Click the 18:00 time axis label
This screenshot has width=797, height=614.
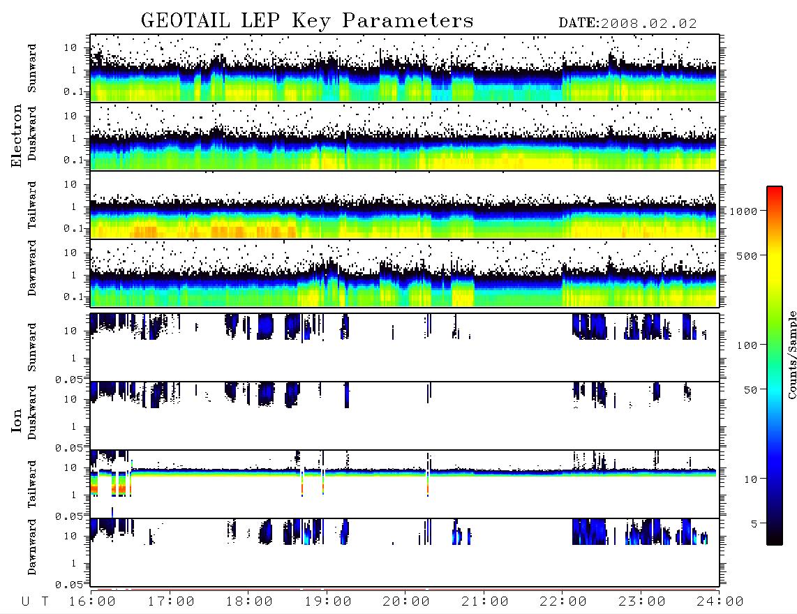pyautogui.click(x=249, y=602)
